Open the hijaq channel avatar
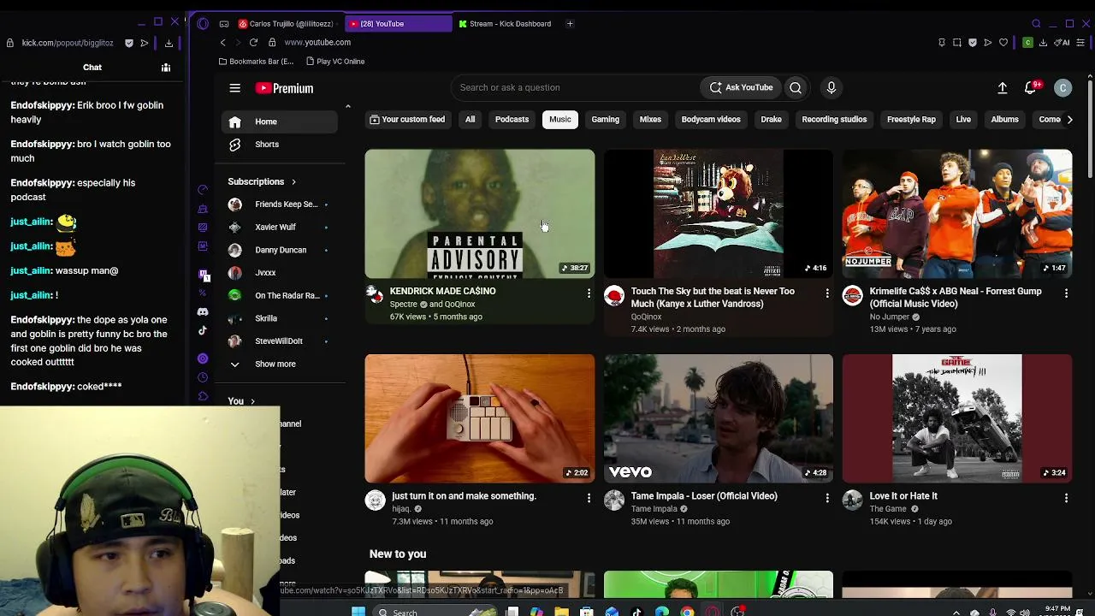The height and width of the screenshot is (616, 1095). [375, 500]
